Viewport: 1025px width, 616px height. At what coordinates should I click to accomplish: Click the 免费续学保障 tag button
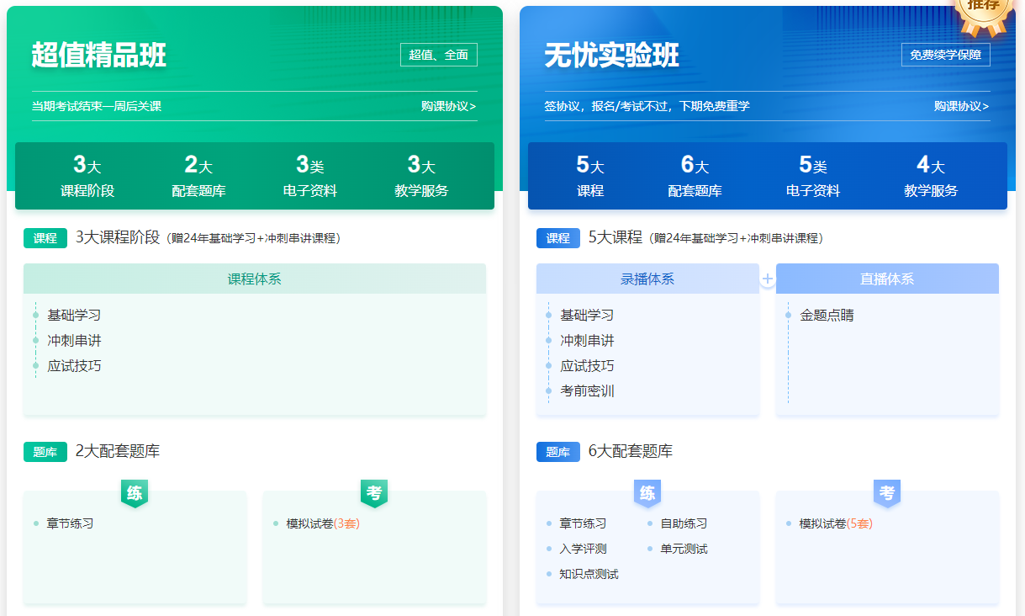(946, 55)
